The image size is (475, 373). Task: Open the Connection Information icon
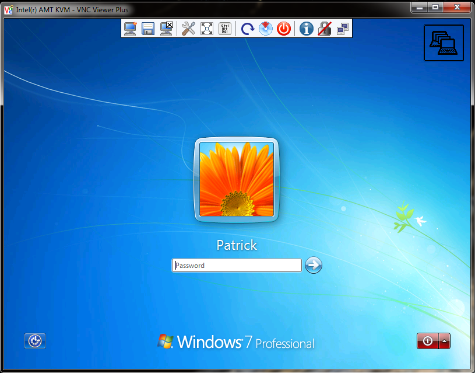(306, 29)
